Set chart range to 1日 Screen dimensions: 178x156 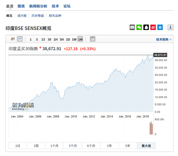[18, 146]
